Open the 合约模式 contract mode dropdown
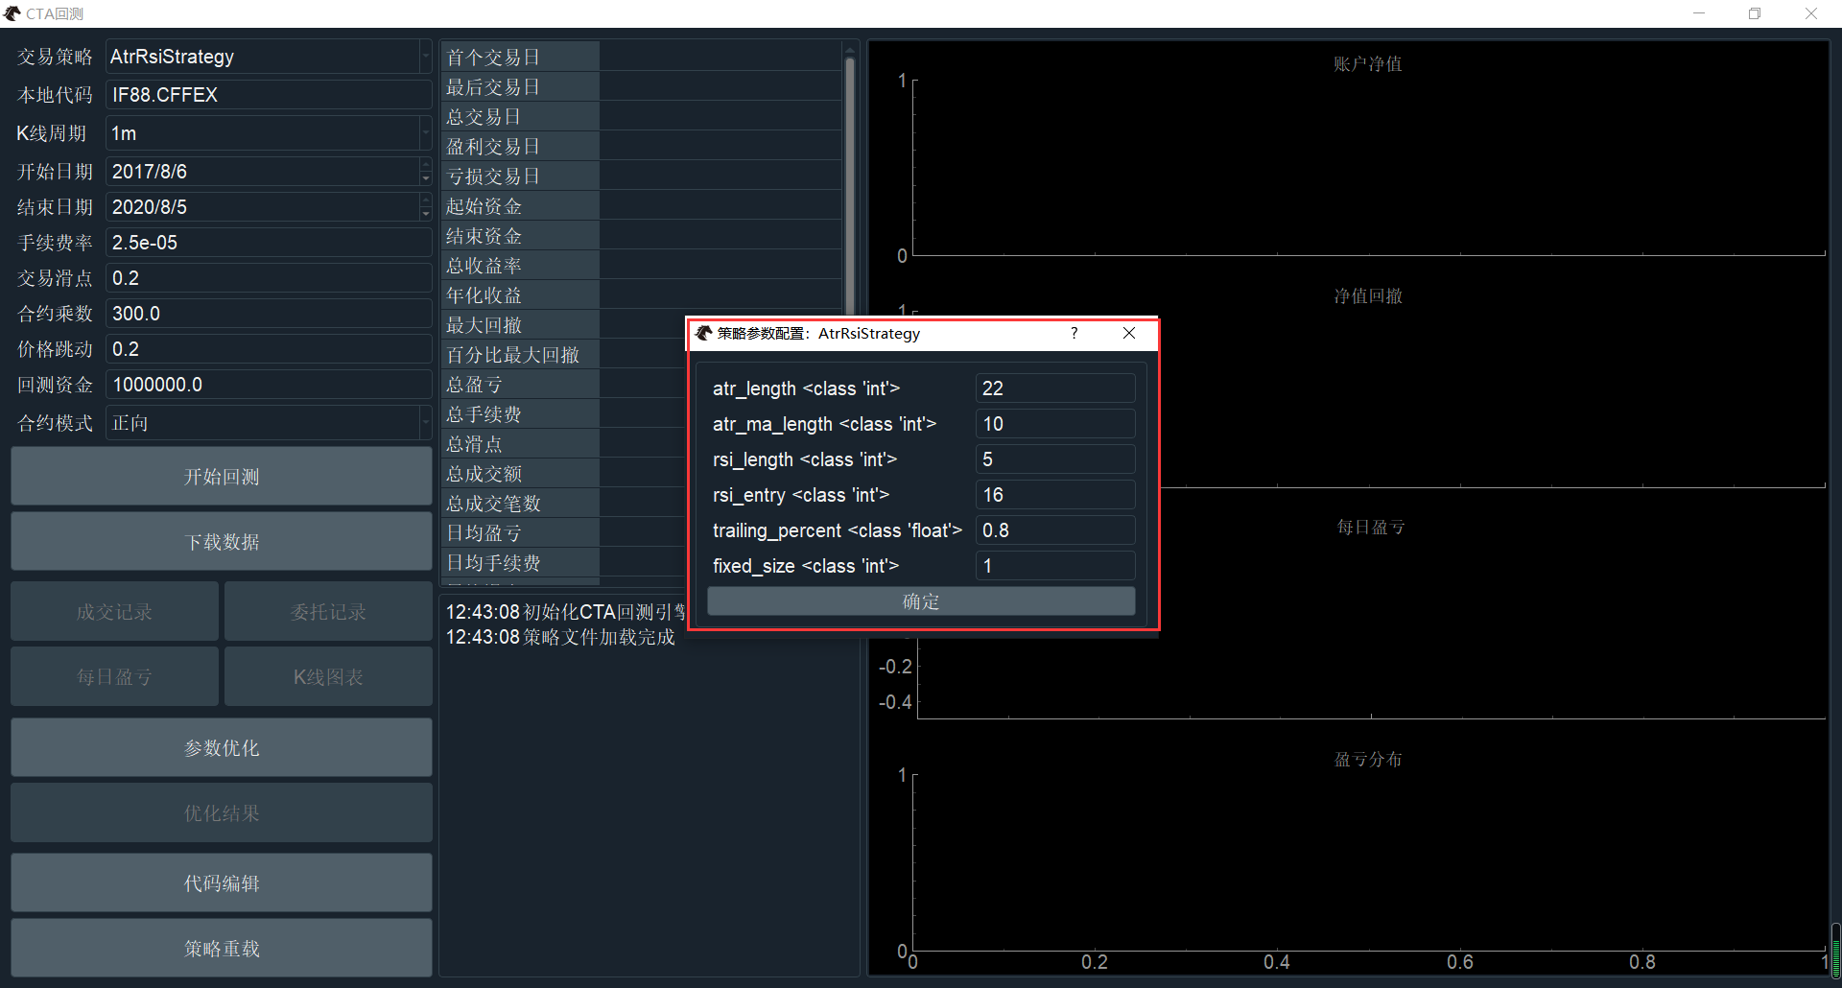The image size is (1842, 988). point(425,423)
